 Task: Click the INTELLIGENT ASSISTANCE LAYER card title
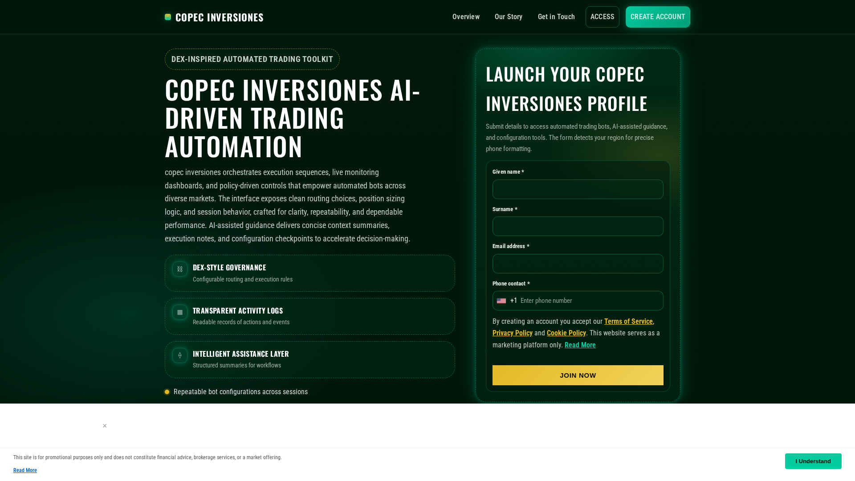tap(241, 354)
